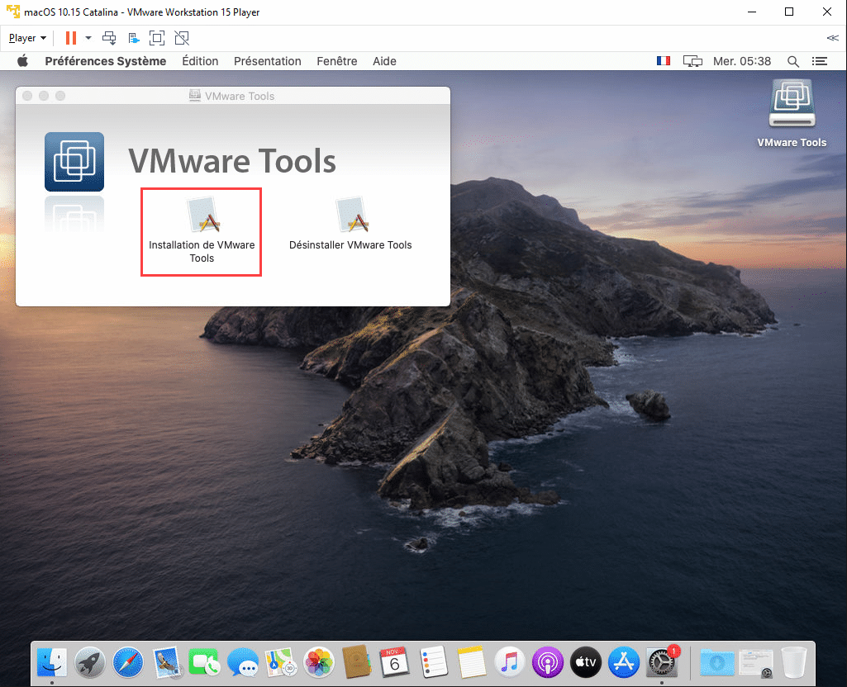Viewport: 847px width, 687px height.
Task: Open Messages from the Dock
Action: pos(243,662)
